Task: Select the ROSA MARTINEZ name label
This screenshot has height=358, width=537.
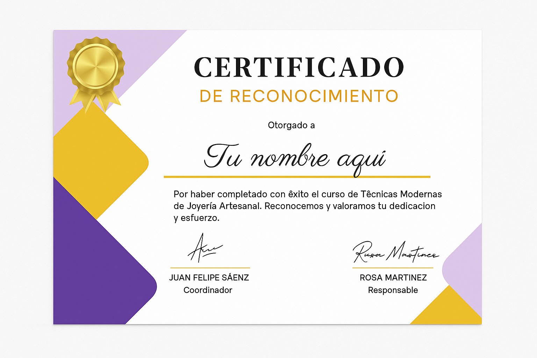Action: point(393,278)
